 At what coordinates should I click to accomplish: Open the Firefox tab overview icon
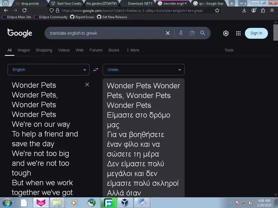5,3
